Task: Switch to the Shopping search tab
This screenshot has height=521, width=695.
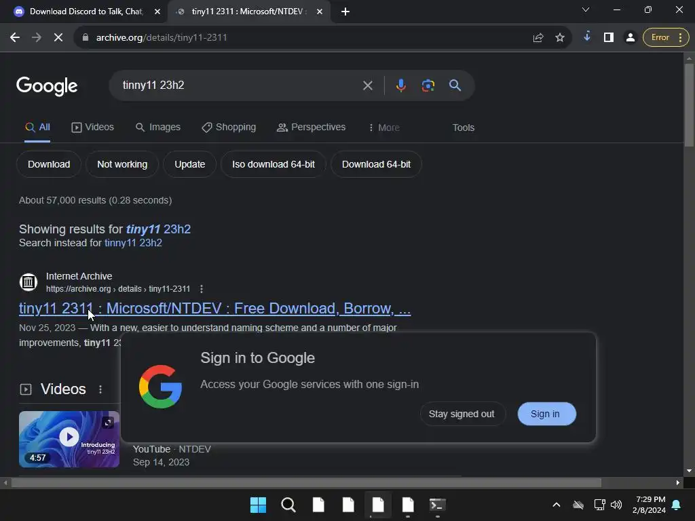Action: [x=229, y=128]
